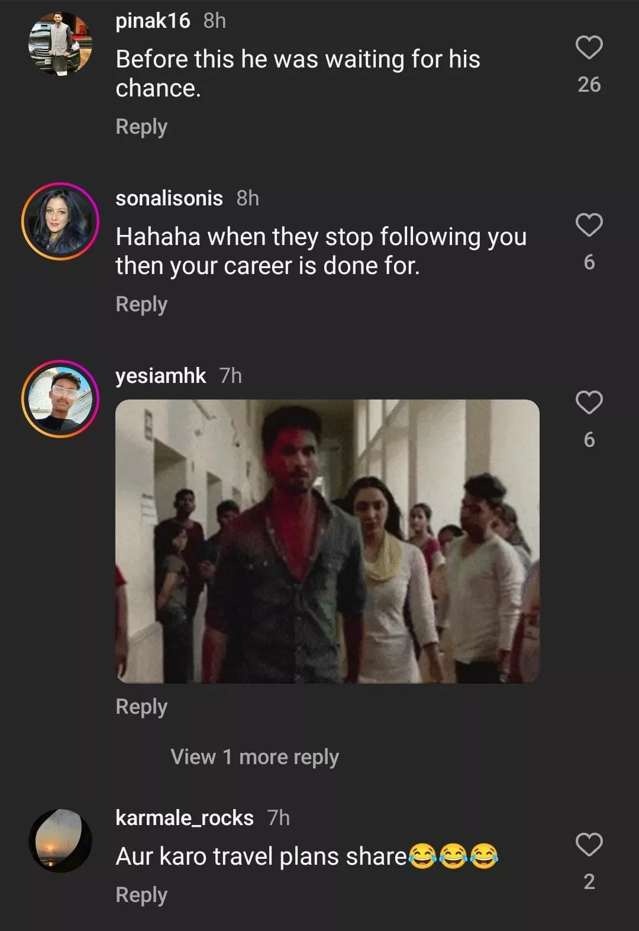Open the GIF posted by yesiamhk
639x931 pixels.
[327, 541]
